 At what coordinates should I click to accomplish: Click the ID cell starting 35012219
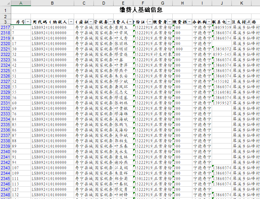[143, 179]
